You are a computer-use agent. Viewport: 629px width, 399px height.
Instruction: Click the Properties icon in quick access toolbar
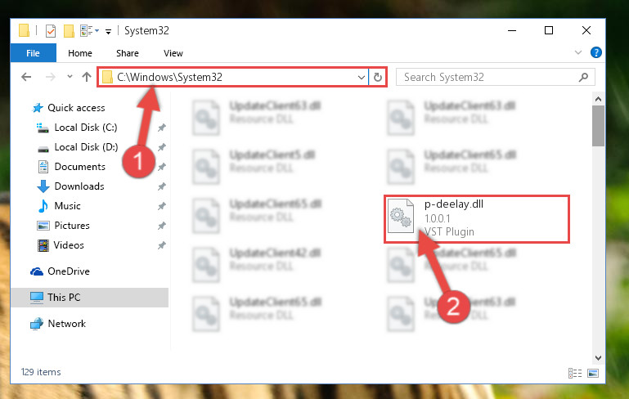[x=51, y=31]
